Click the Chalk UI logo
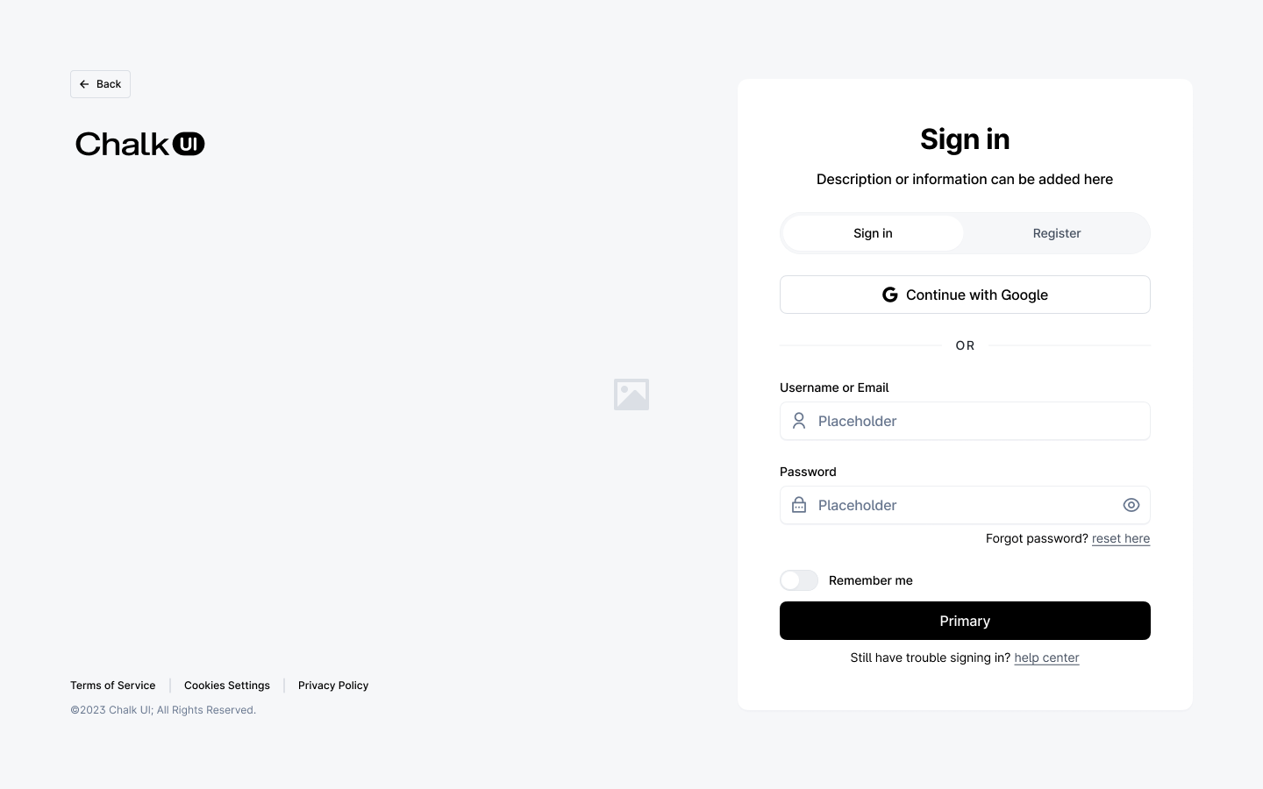The image size is (1263, 789). point(139,143)
